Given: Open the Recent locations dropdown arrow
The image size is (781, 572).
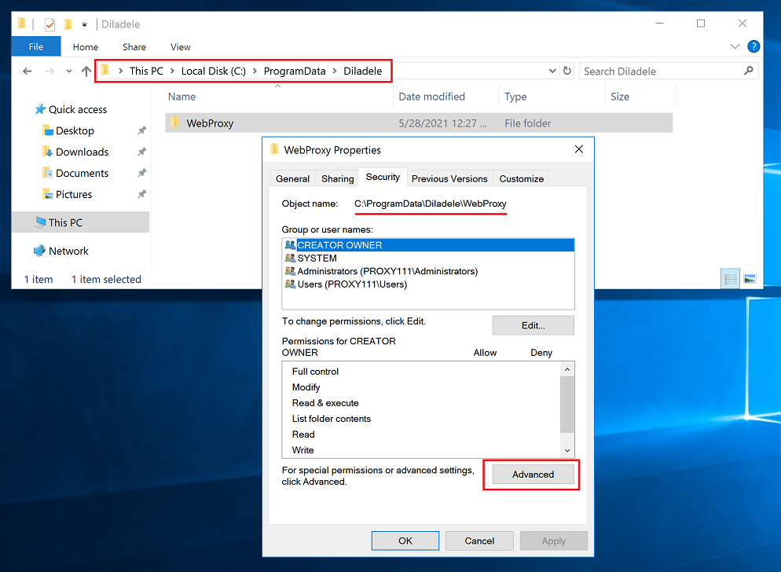Looking at the screenshot, I should point(68,71).
